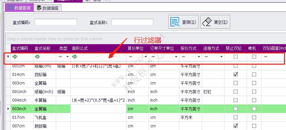Select the 001inch code cell

pos(22,91)
